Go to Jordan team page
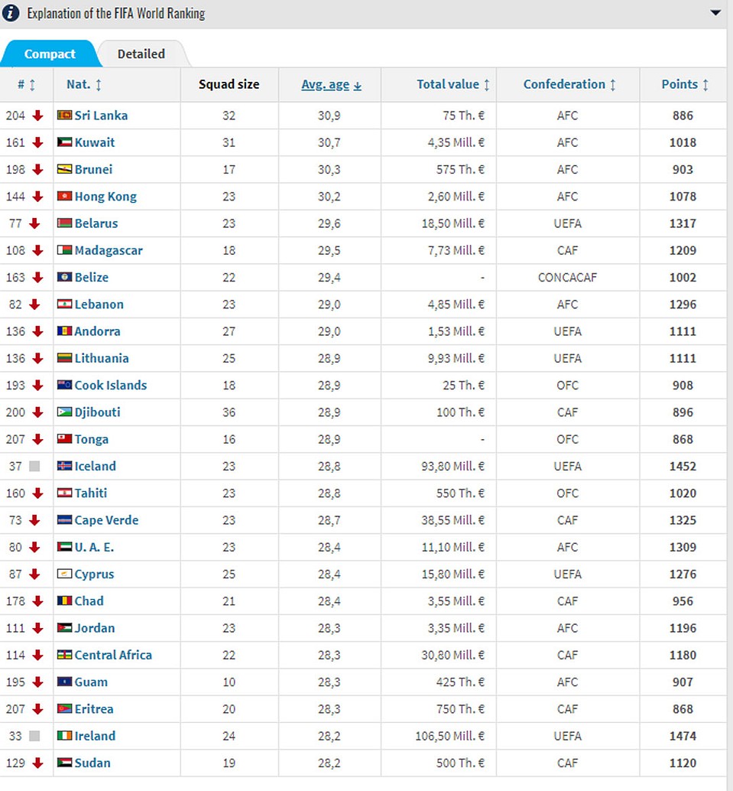 [x=95, y=628]
